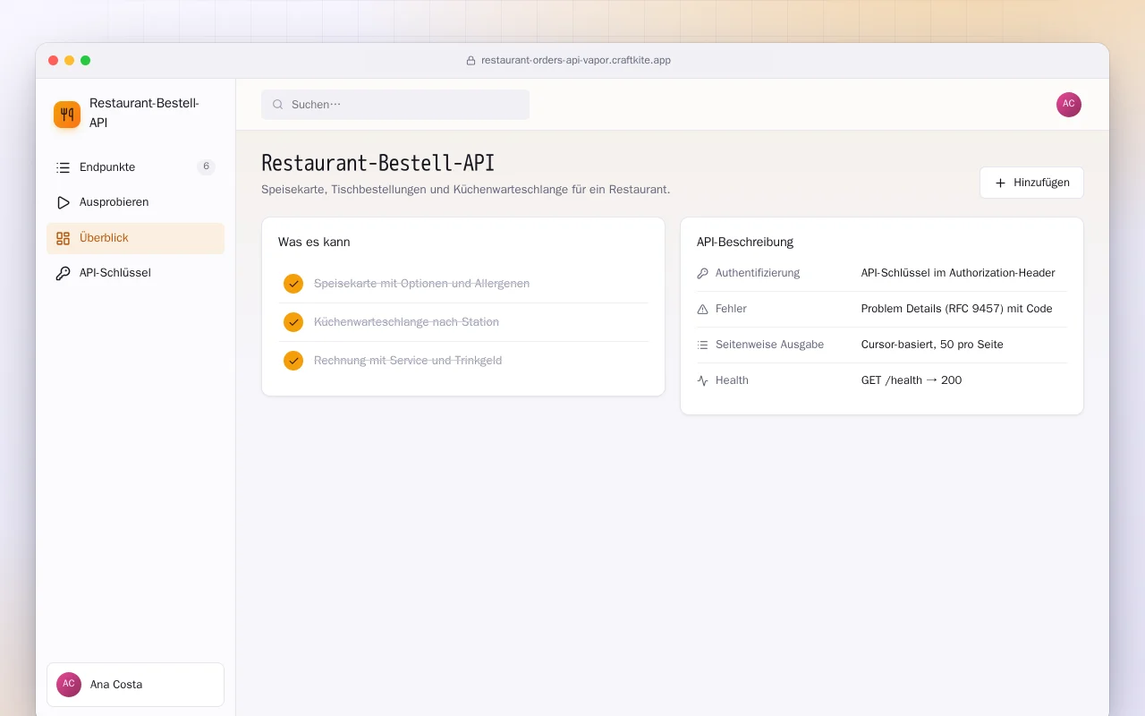
Task: Uncheck 'Küchenwarteschlange nach Station' item
Action: (293, 322)
